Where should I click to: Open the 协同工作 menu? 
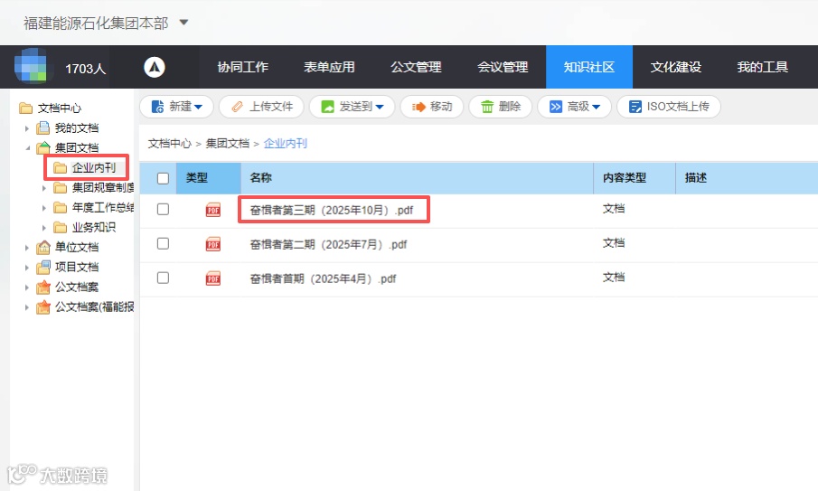coord(242,67)
